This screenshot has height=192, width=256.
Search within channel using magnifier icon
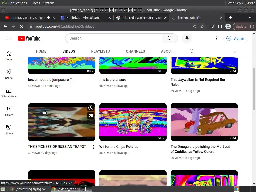coord(192,51)
